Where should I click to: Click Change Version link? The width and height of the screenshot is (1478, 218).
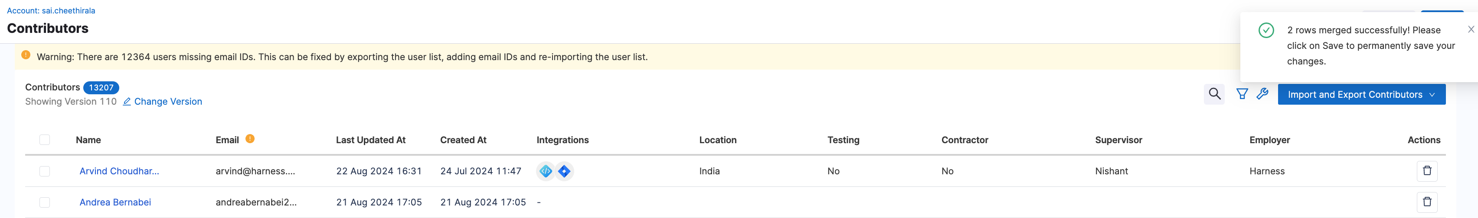point(167,101)
